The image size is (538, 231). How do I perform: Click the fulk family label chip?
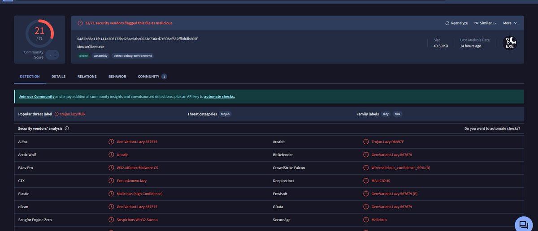(x=397, y=114)
